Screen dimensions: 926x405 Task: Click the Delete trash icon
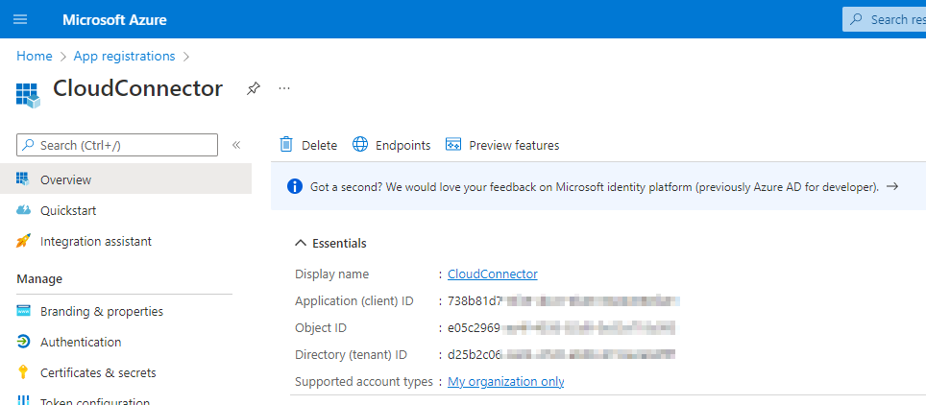point(286,145)
